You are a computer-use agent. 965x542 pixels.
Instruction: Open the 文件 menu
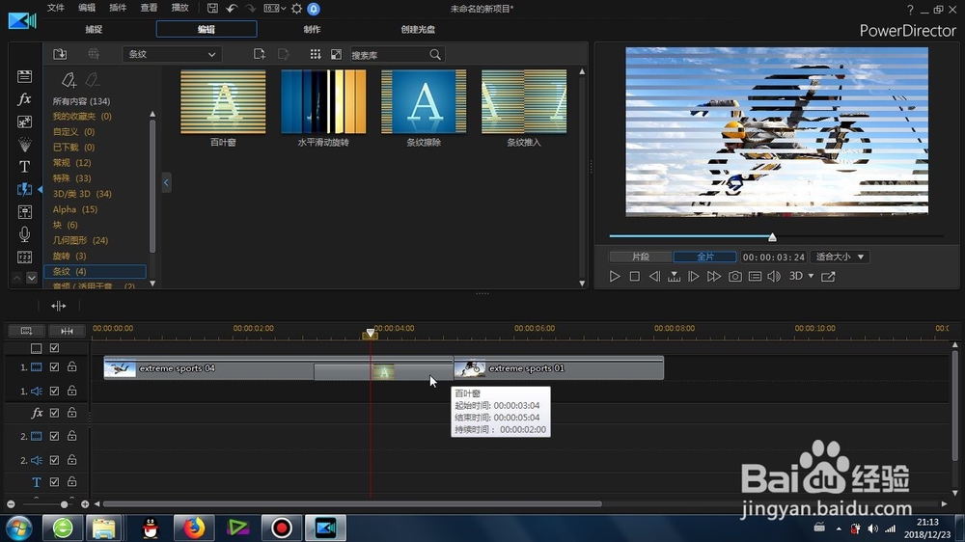pyautogui.click(x=56, y=8)
